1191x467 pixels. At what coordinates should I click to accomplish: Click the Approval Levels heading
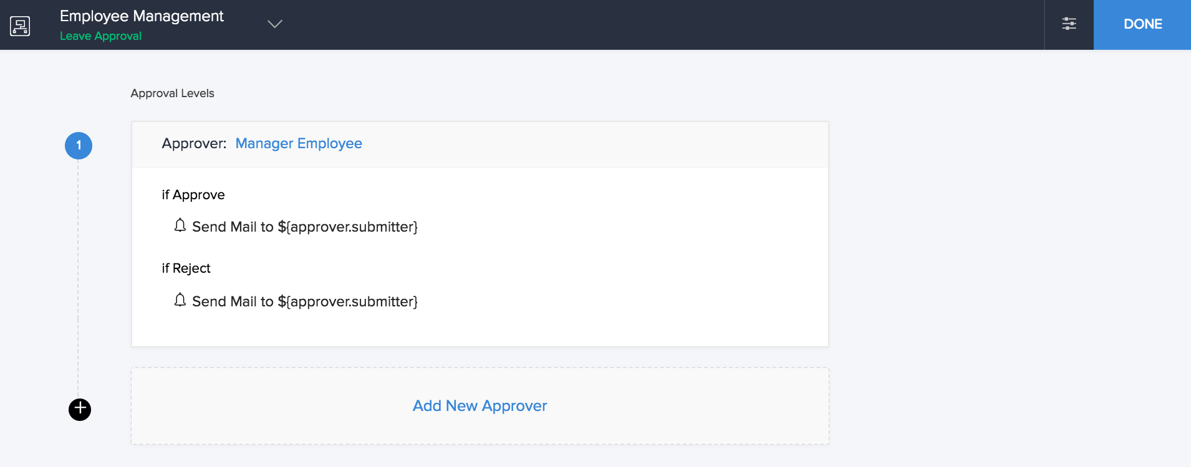coord(172,93)
